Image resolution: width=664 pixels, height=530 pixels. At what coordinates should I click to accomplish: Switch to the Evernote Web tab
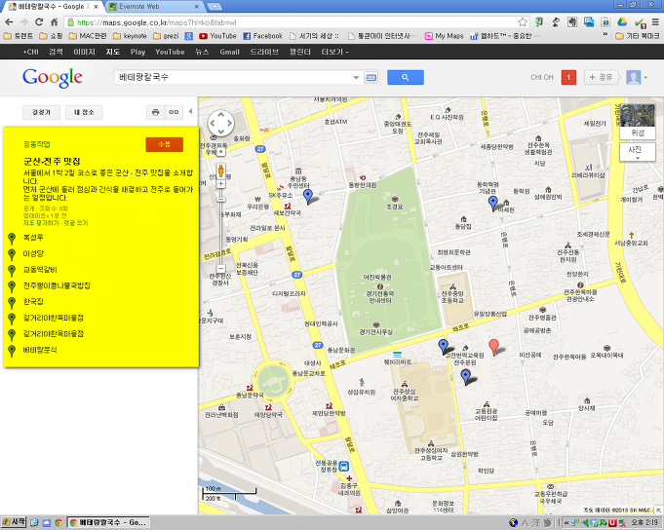pos(152,7)
